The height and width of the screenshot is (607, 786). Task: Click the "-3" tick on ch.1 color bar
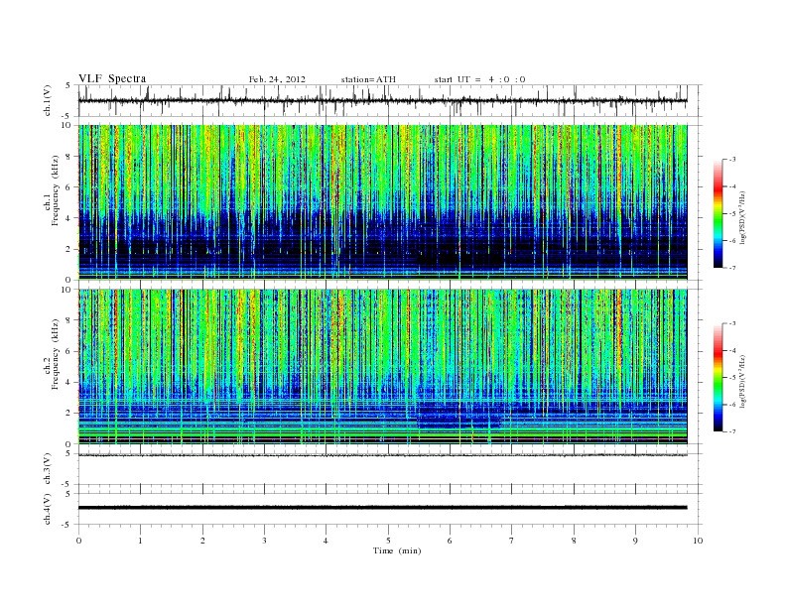pos(731,160)
